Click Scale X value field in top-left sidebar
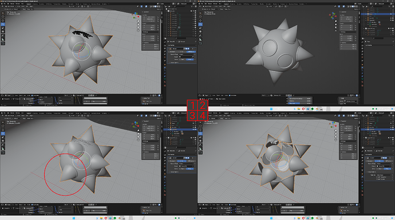This screenshot has width=395, height=220. tap(149, 36)
